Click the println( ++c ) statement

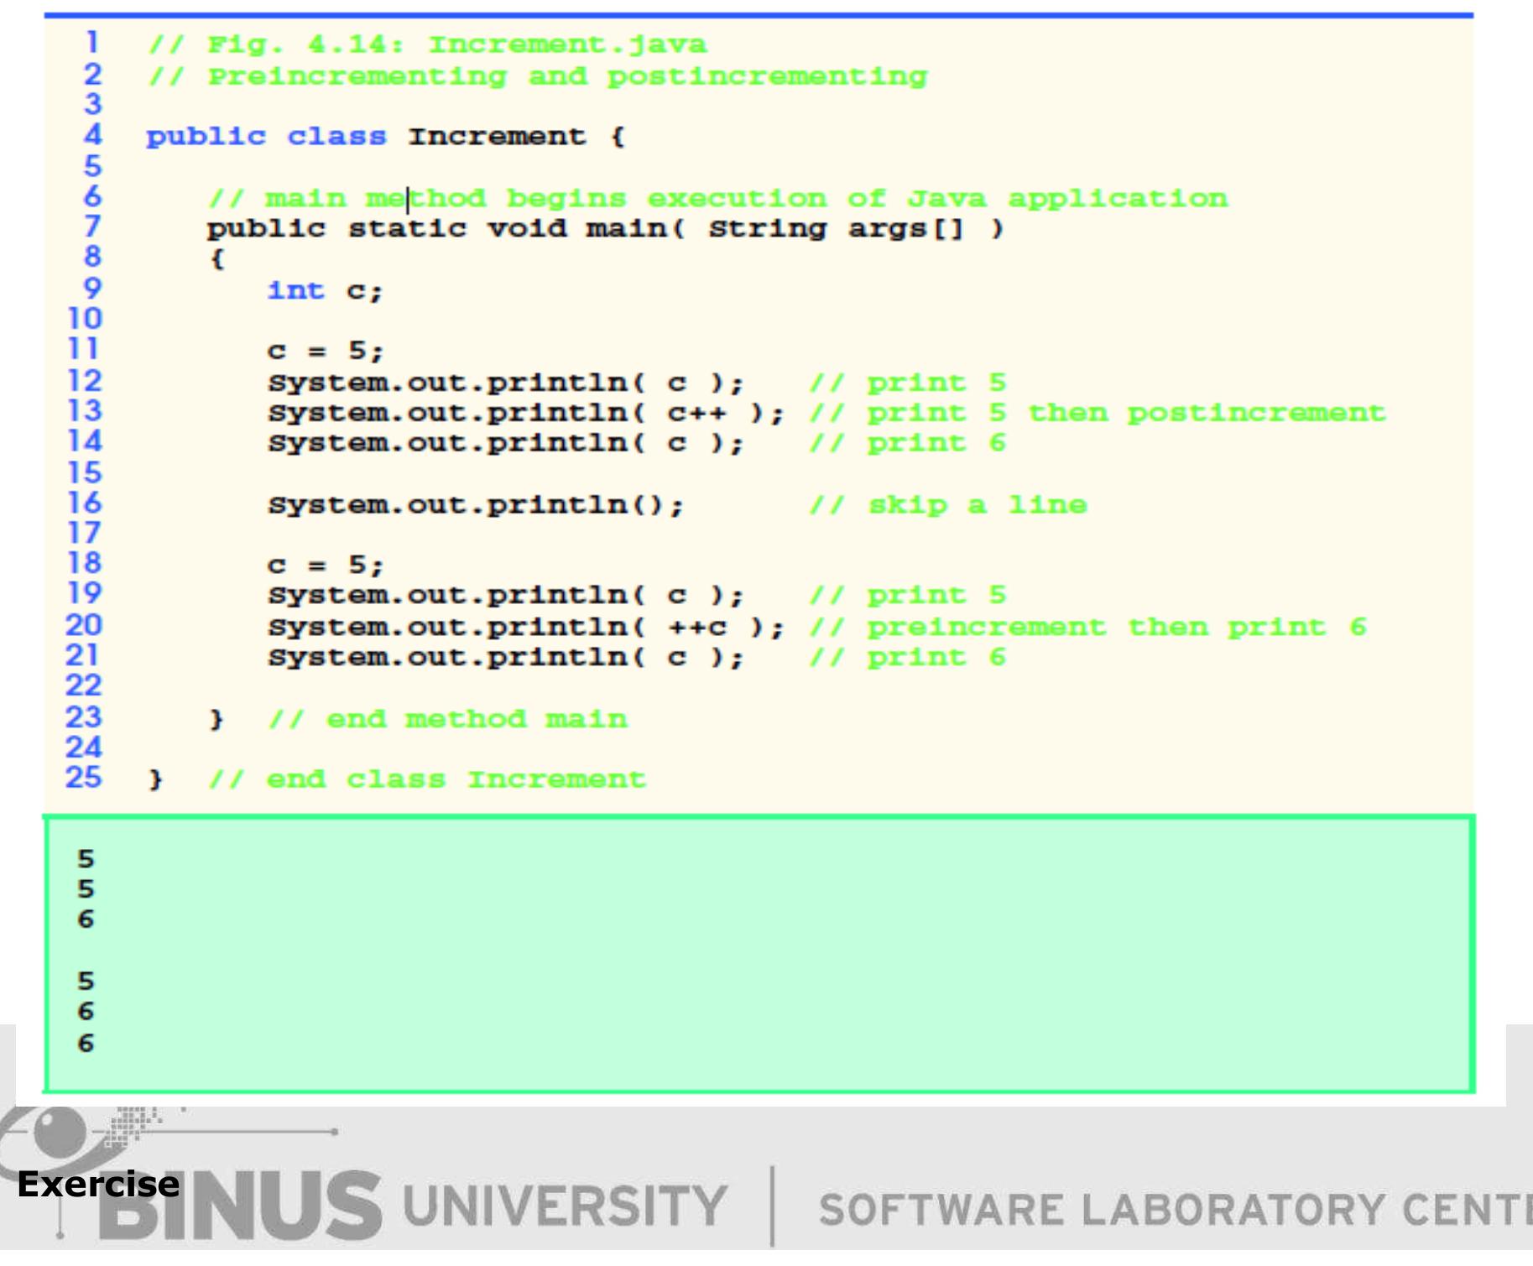(525, 627)
